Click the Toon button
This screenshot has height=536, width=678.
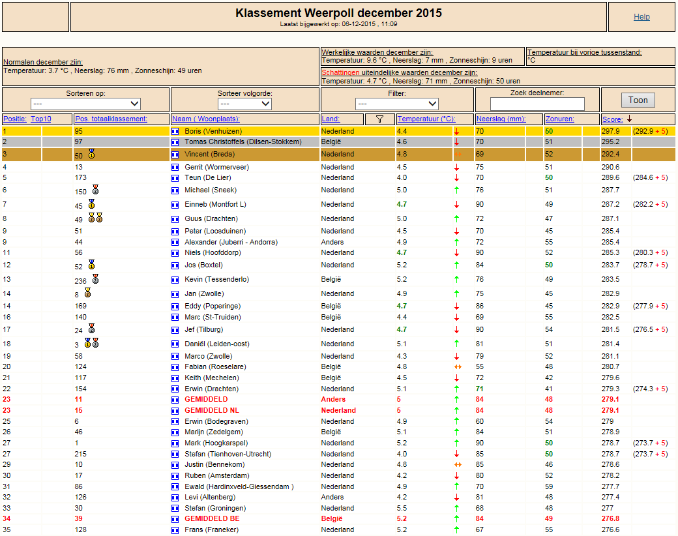point(638,100)
